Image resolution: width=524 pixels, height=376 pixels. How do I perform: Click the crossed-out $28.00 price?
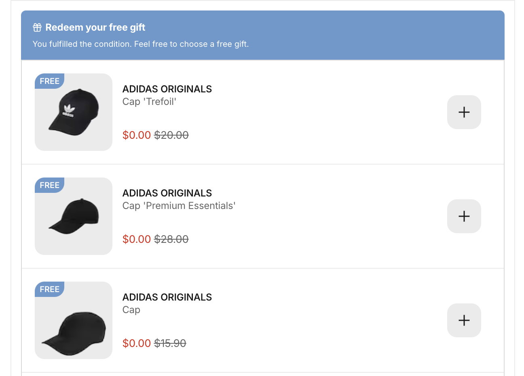(x=171, y=239)
